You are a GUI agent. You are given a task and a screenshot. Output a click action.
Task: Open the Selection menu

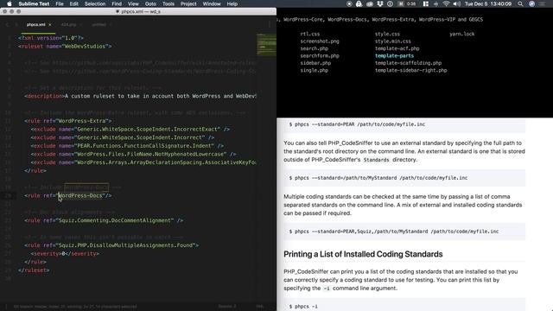[95, 3]
